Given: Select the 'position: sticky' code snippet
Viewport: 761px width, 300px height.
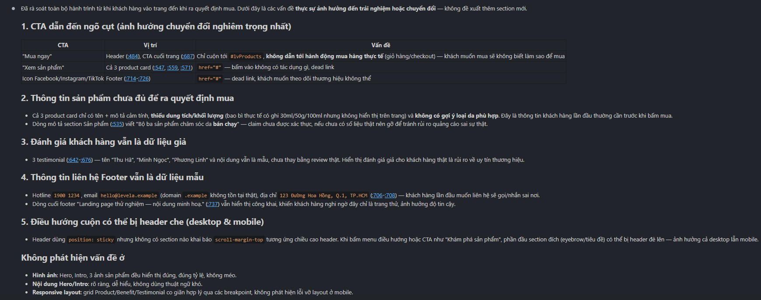Looking at the screenshot, I should coord(91,240).
